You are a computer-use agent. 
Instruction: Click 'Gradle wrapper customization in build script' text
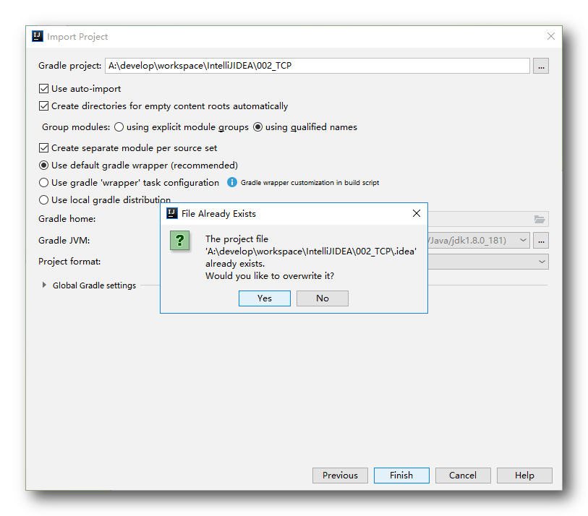[310, 183]
